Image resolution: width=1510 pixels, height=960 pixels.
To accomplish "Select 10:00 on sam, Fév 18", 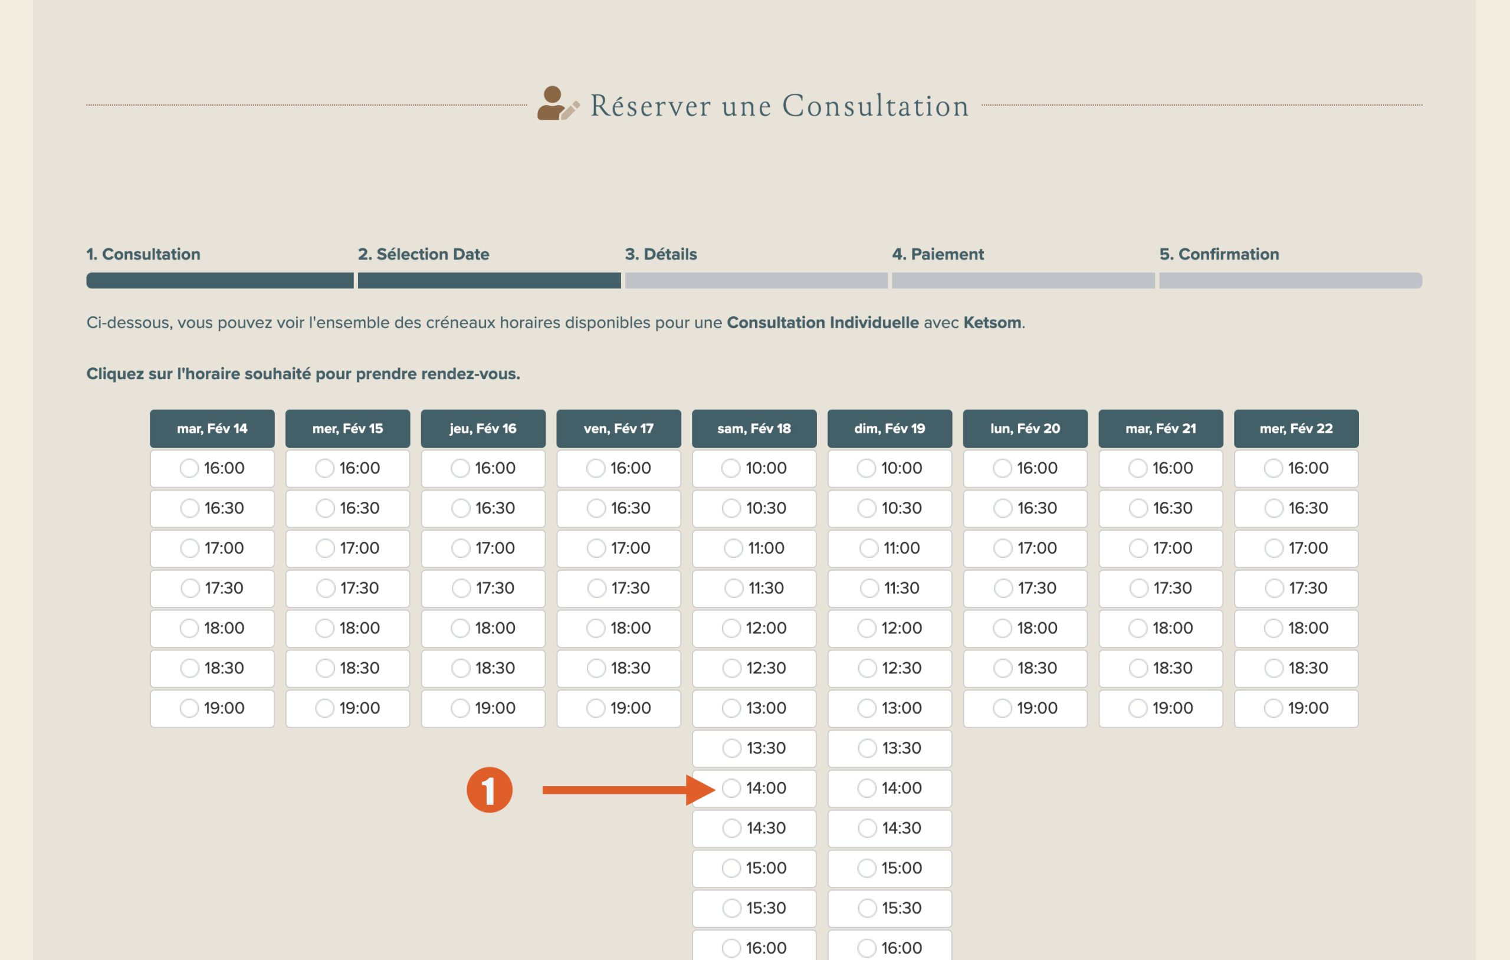I will (754, 468).
